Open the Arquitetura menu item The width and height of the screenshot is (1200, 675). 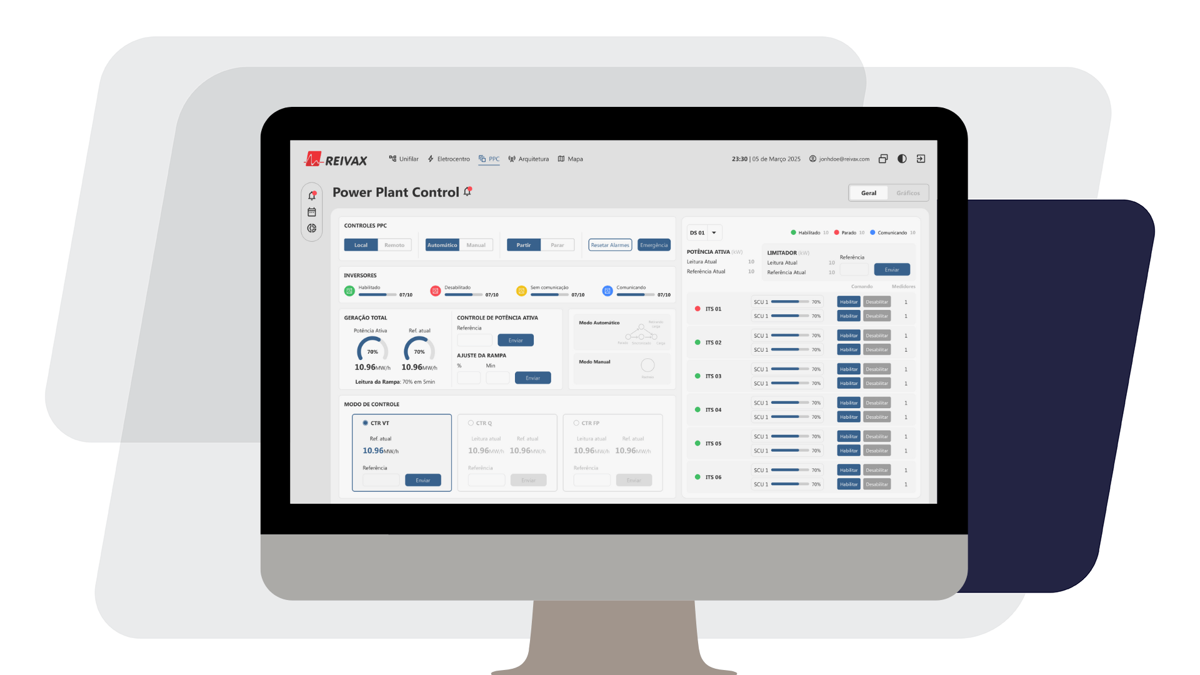click(x=529, y=159)
